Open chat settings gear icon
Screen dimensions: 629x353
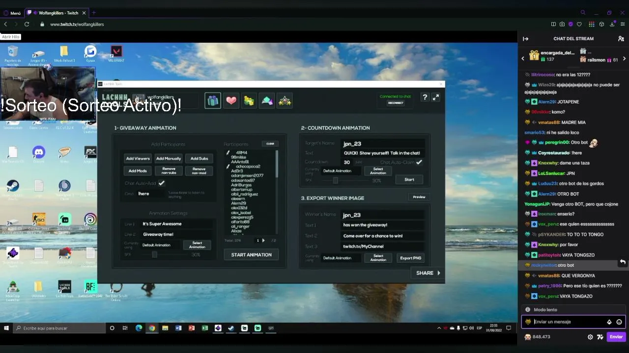[590, 337]
